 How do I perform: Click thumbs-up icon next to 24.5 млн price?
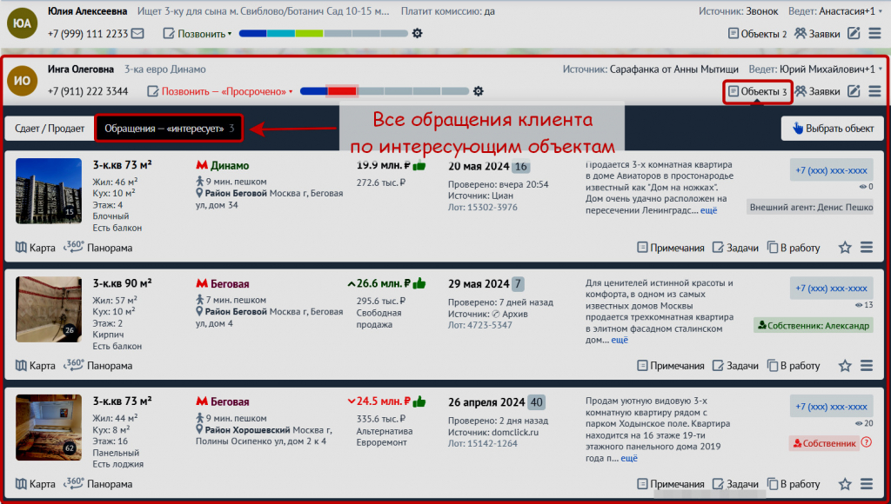point(419,401)
